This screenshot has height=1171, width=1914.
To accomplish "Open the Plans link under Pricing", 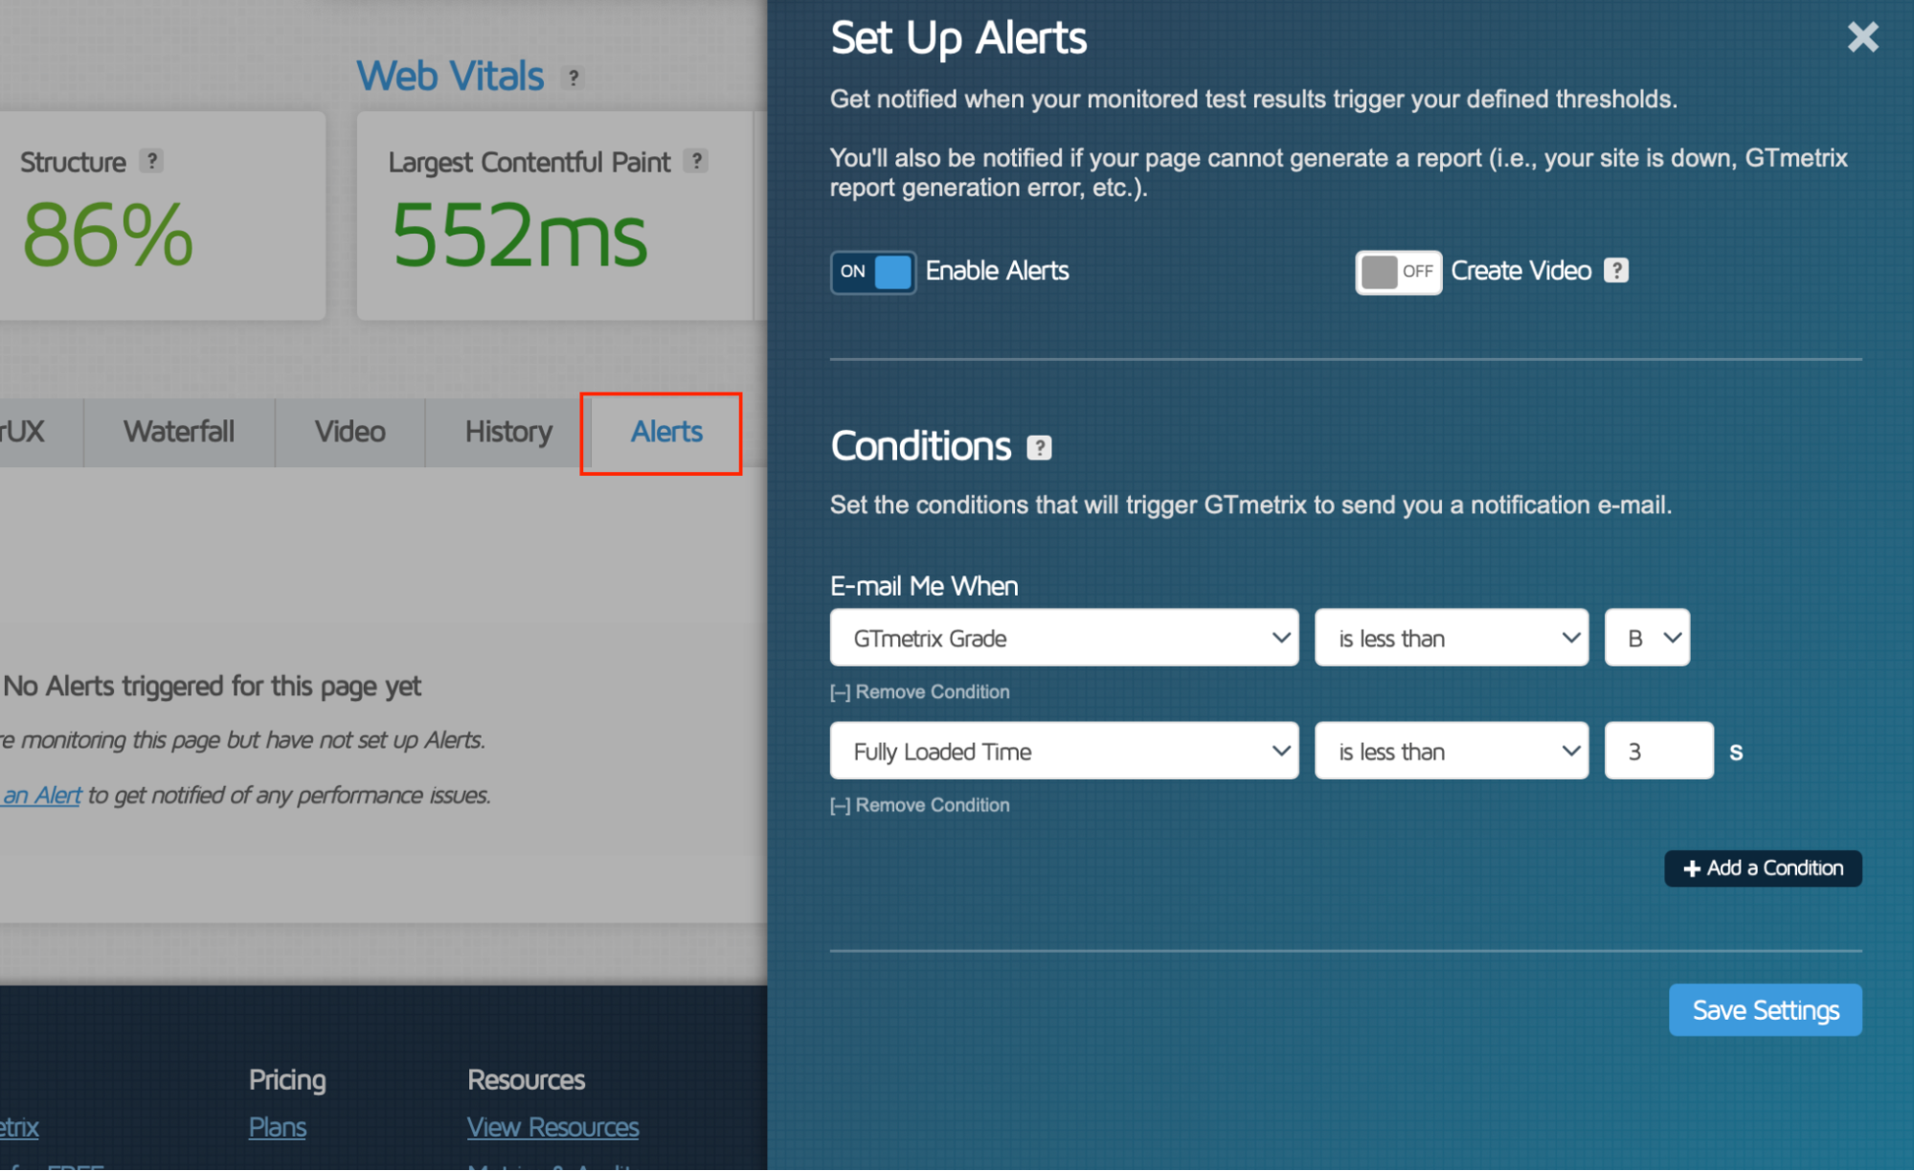I will [x=278, y=1127].
